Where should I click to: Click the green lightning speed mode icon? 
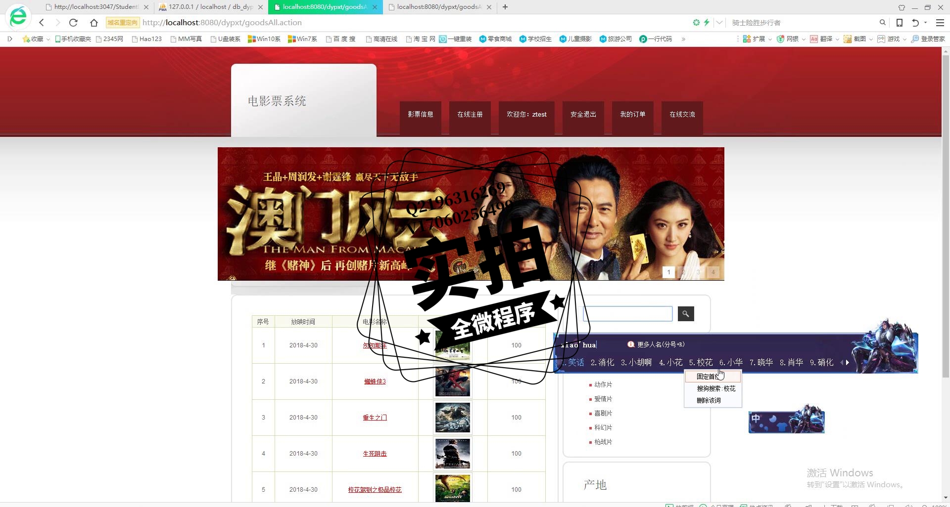pyautogui.click(x=707, y=23)
